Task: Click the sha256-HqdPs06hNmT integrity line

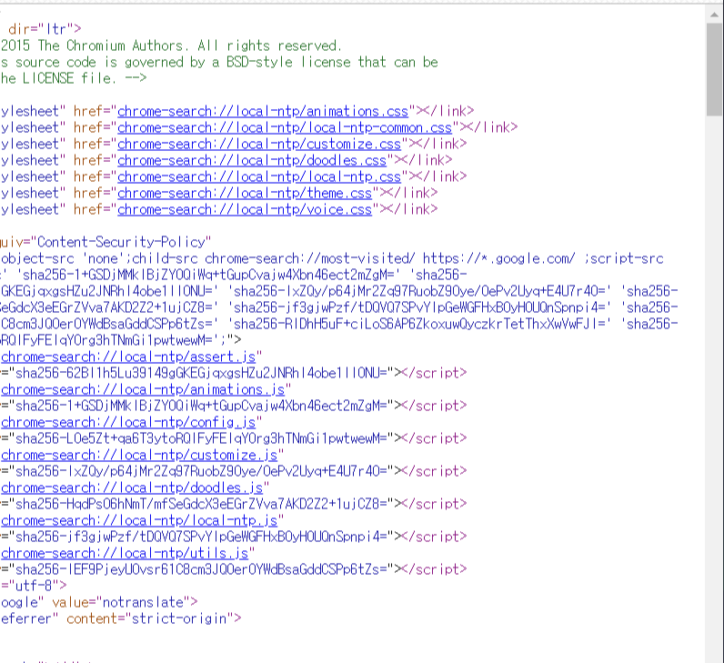Action: pos(234,504)
